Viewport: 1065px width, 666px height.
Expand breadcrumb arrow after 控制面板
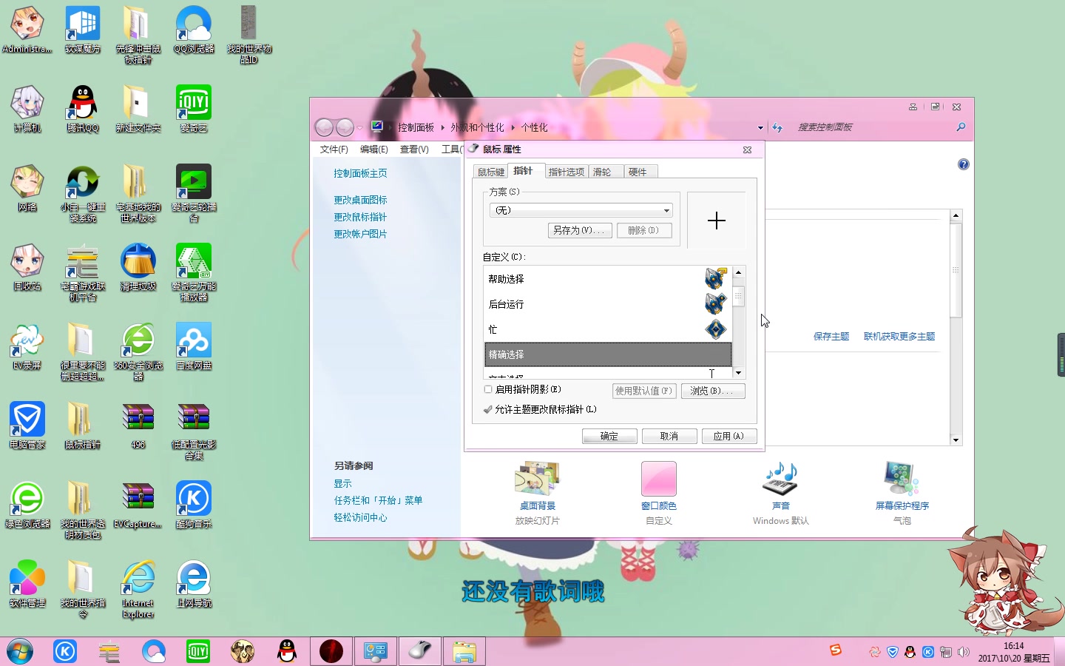pos(442,127)
